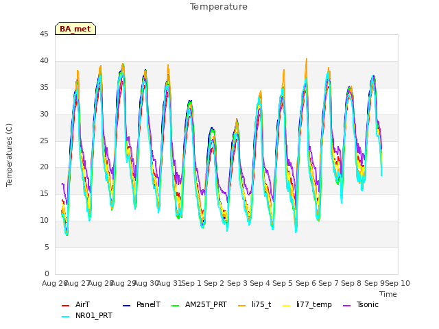
Task: Click the Aug 30 x-axis tick label
Action: click(146, 283)
